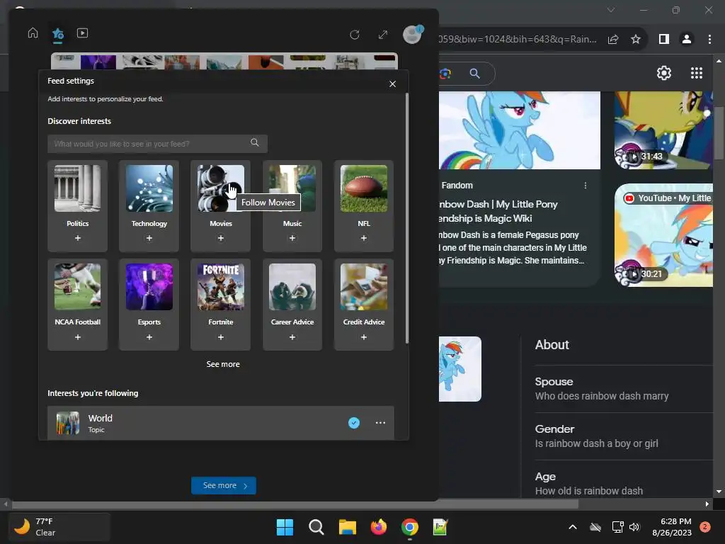Click the Feed settings panel scrollbar
This screenshot has height=544, width=725.
click(x=407, y=218)
